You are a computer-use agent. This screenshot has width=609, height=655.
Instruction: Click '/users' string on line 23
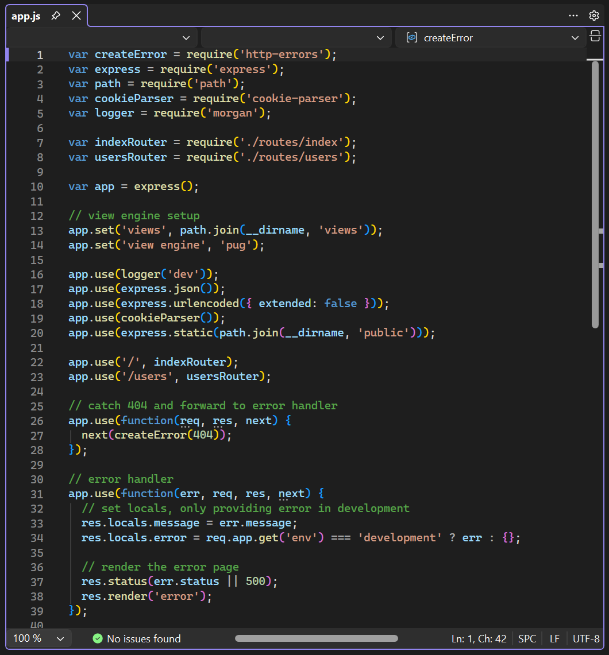pyautogui.click(x=147, y=377)
